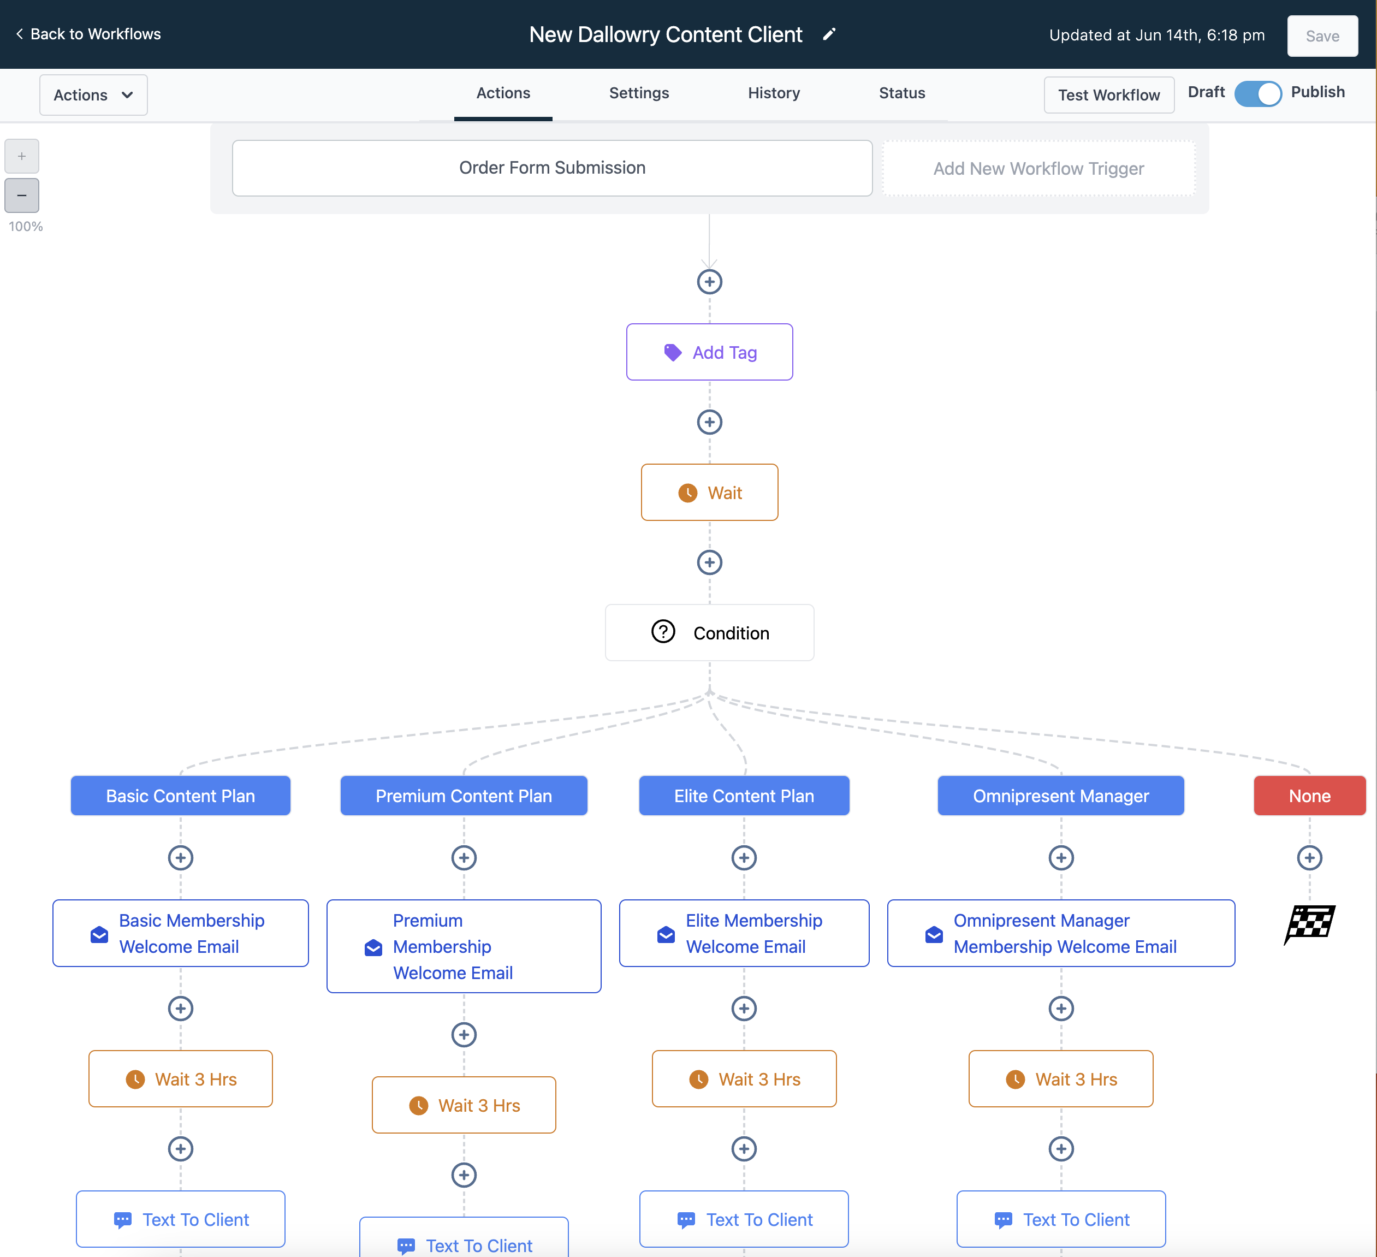Click the plus circle above the Condition node
This screenshot has width=1377, height=1257.
pos(709,562)
